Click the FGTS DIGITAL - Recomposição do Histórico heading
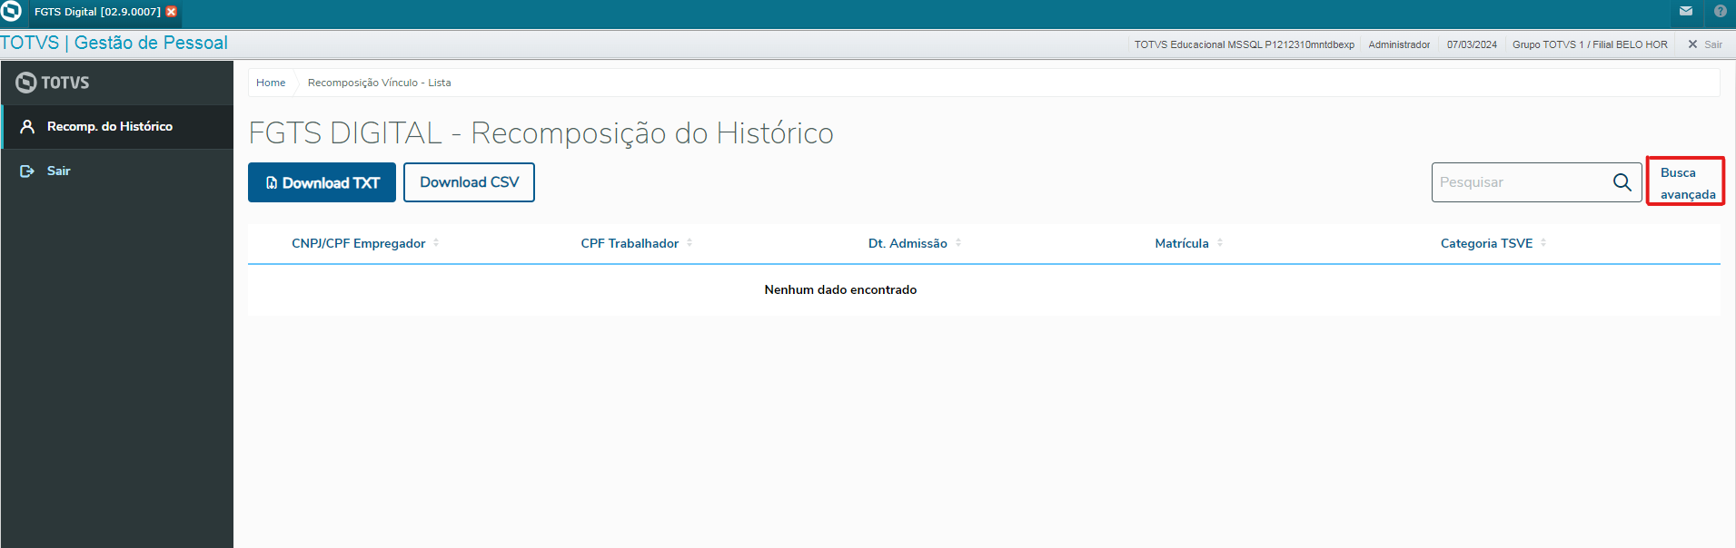This screenshot has width=1736, height=548. tap(541, 133)
